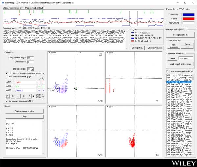This screenshot has width=197, height=167.
Task: Select EP 28 (+) TNFRSF14_1 in gene list
Action: pos(179,128)
